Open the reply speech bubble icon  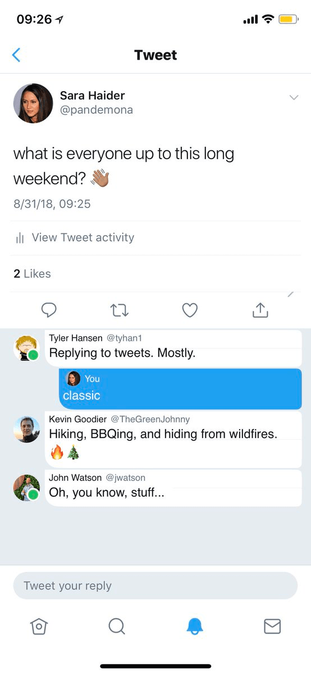point(49,310)
